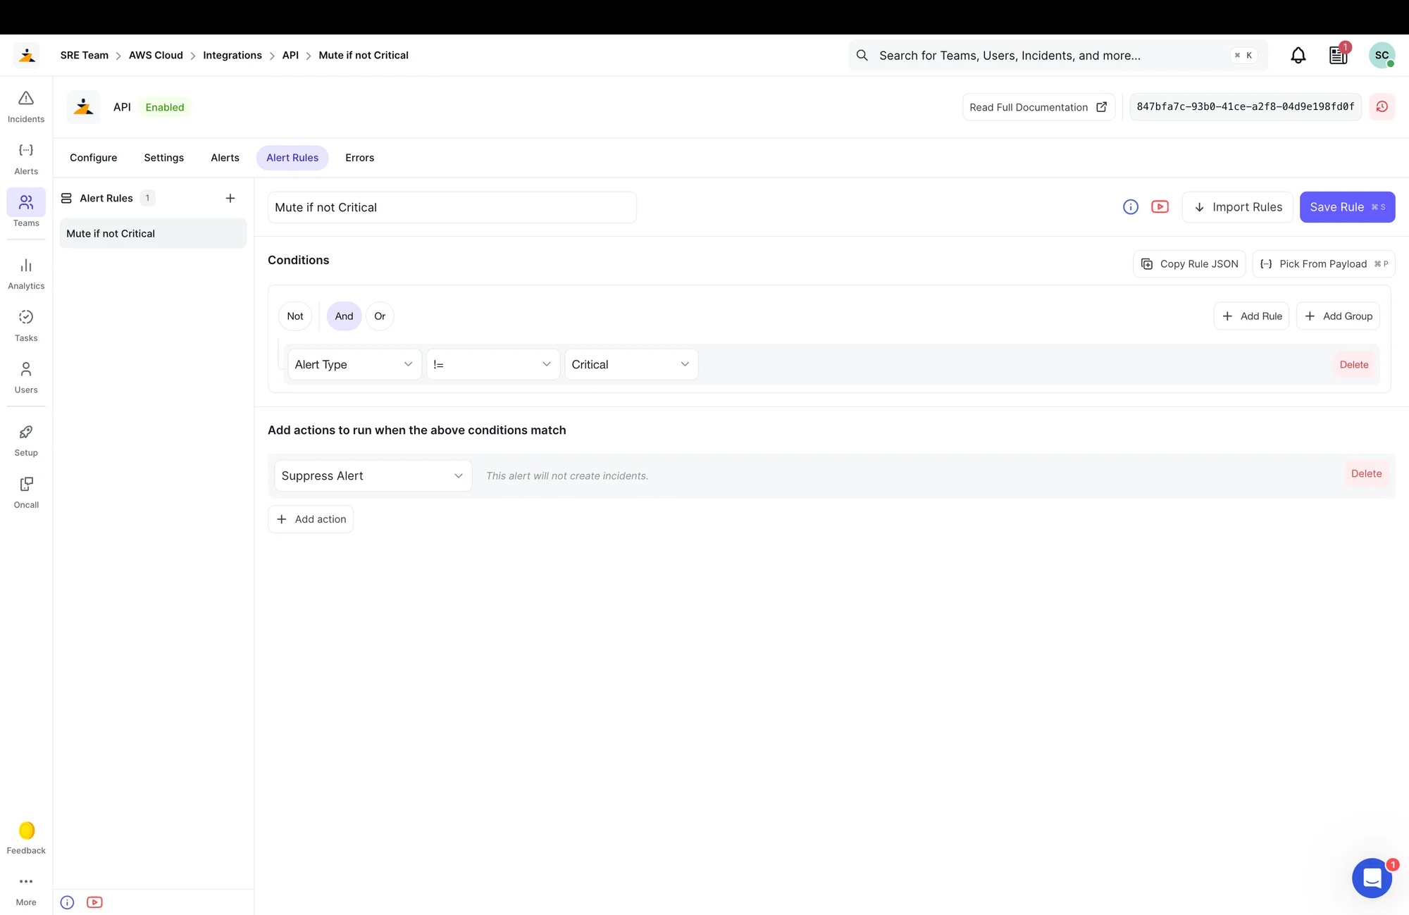The height and width of the screenshot is (915, 1409).
Task: Switch to the Settings tab
Action: [163, 158]
